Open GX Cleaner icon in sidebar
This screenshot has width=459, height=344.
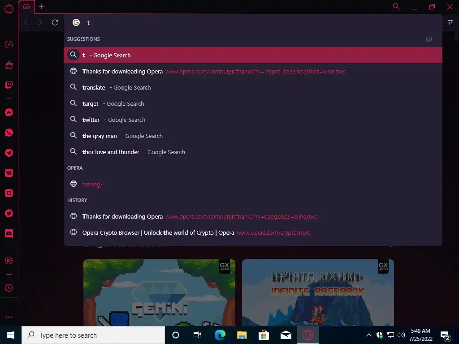coord(9,65)
